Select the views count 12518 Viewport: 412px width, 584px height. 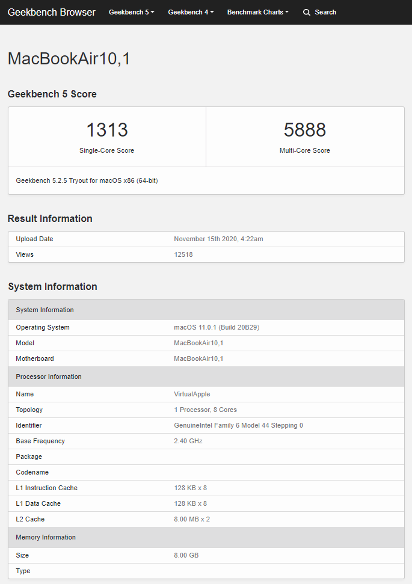pyautogui.click(x=183, y=255)
